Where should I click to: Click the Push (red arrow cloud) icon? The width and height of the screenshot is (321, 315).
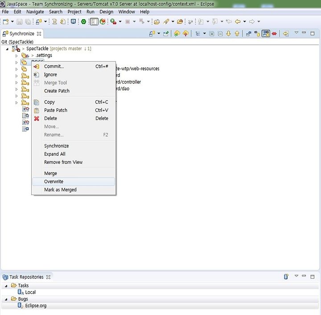(x=185, y=33)
